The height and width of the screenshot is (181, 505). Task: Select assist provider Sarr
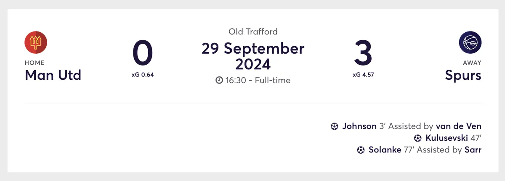(x=472, y=150)
